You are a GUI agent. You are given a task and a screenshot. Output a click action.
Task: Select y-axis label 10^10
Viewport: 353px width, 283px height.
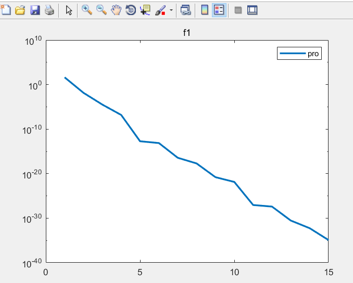click(x=33, y=41)
